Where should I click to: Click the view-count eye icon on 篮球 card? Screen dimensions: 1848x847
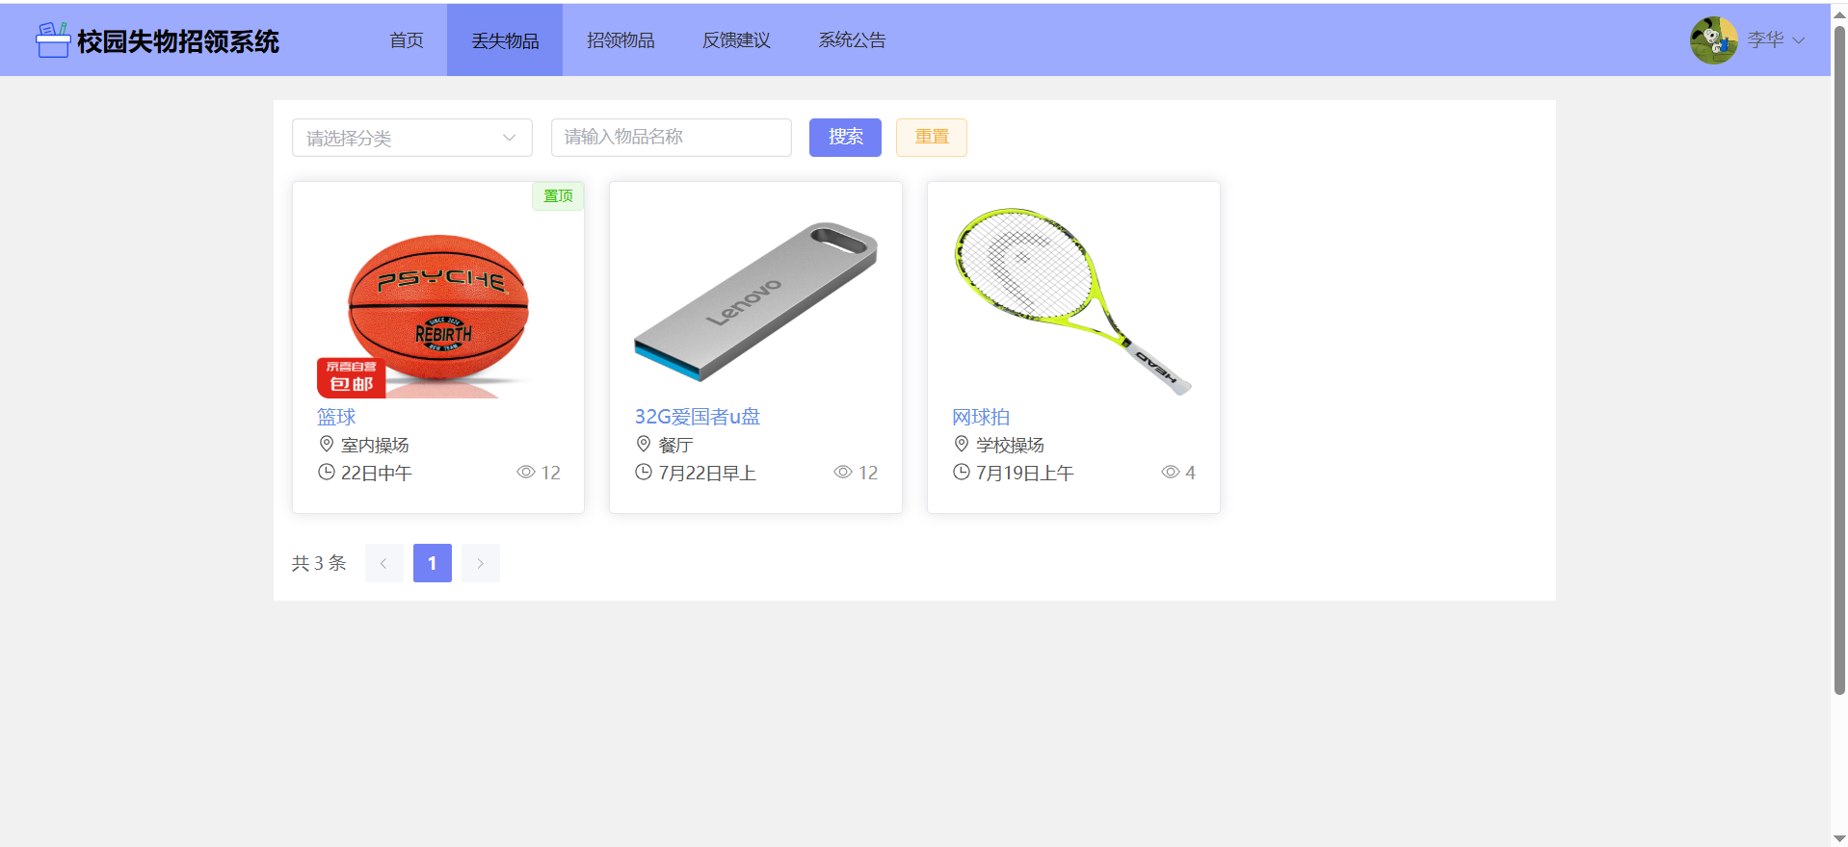pos(526,472)
